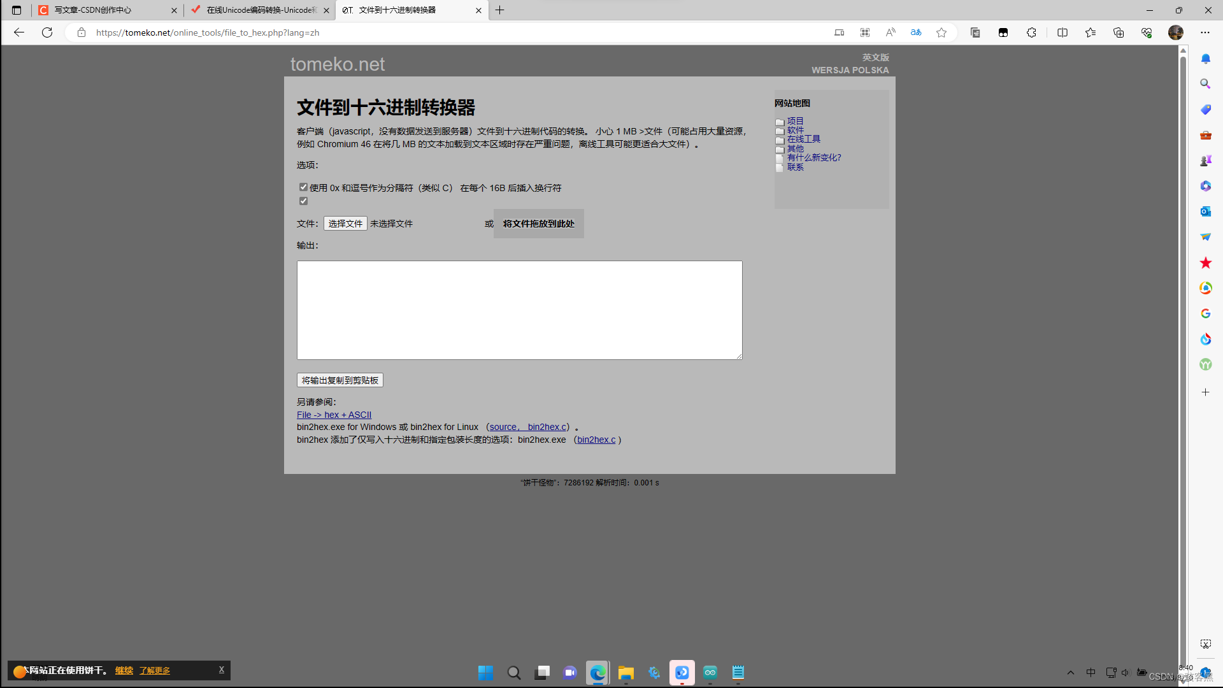
Task: Open Outlook from the Edge sidebar
Action: click(x=1205, y=211)
